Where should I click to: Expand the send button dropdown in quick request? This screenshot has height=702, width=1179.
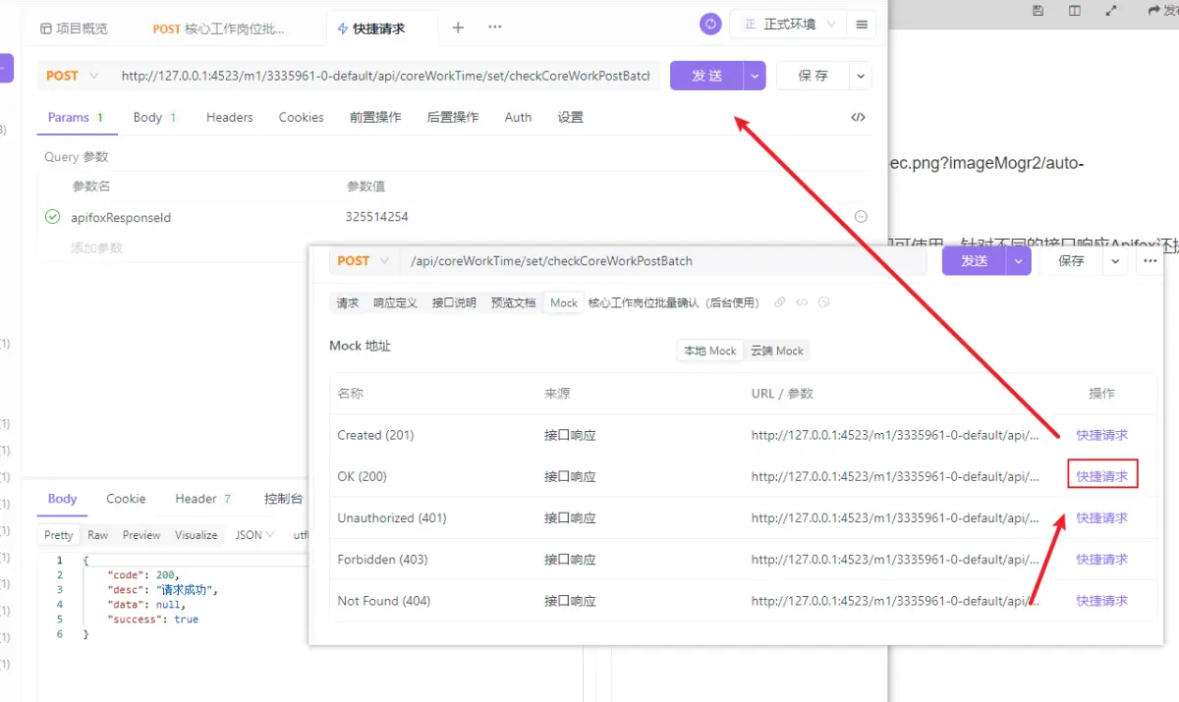click(x=755, y=76)
